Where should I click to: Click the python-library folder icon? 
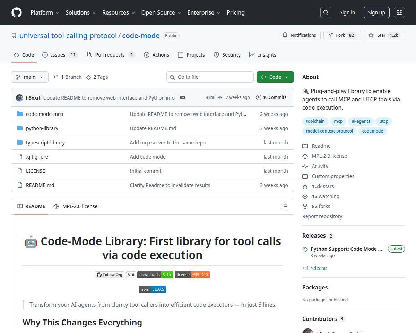[20, 128]
